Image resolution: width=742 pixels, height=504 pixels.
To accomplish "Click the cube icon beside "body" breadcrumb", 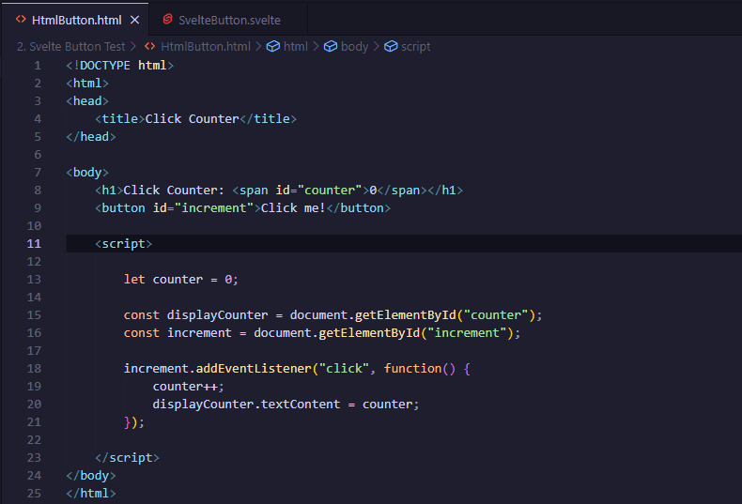I will [331, 46].
